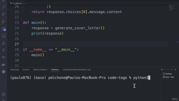Image resolution: width=179 pixels, height=101 pixels.
Task: Open the Docker view
Action: pos(4,65)
